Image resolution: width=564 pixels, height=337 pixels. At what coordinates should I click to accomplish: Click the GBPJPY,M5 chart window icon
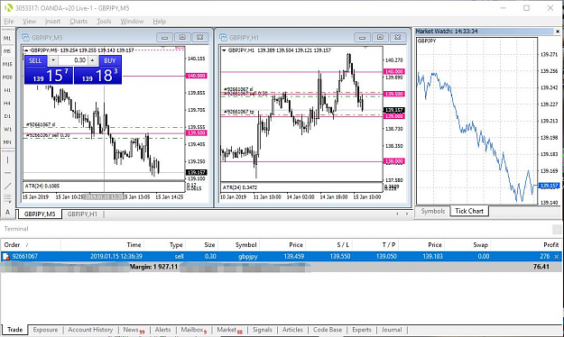point(25,37)
